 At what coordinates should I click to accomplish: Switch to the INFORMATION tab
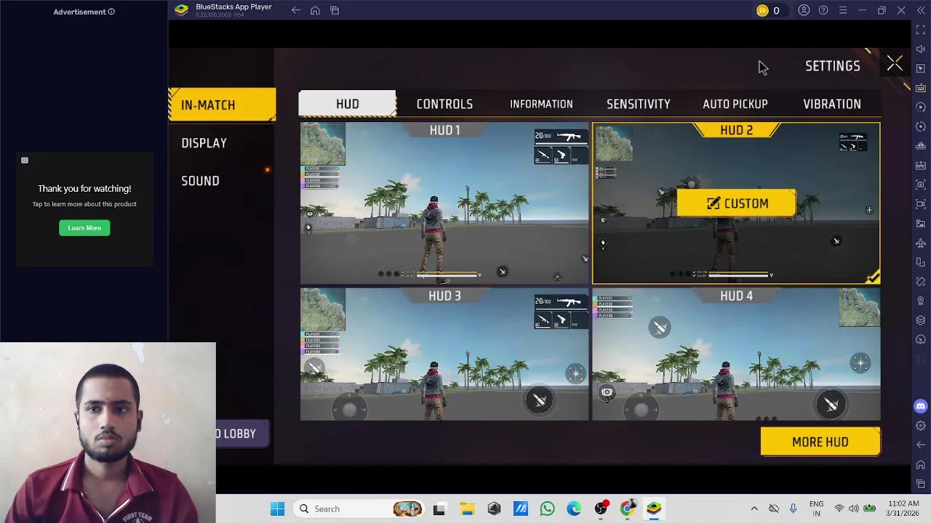[541, 104]
